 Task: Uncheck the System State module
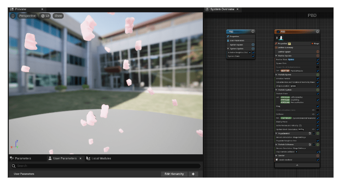coord(253,56)
